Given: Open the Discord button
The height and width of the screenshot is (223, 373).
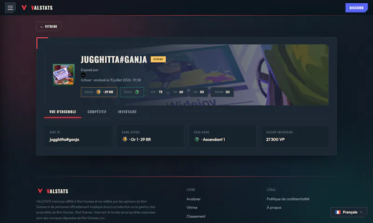Looking at the screenshot, I should [356, 8].
